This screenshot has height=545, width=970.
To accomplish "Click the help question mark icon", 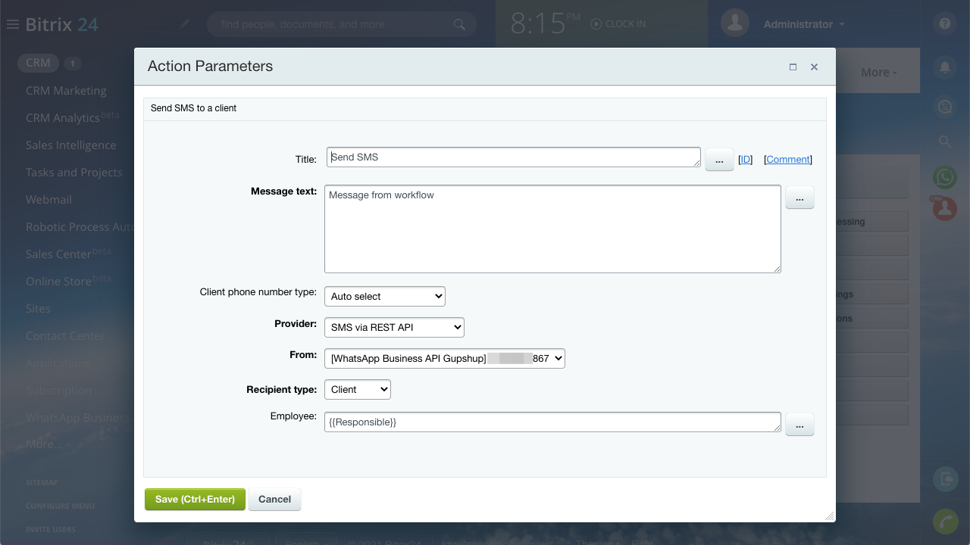I will (x=944, y=23).
